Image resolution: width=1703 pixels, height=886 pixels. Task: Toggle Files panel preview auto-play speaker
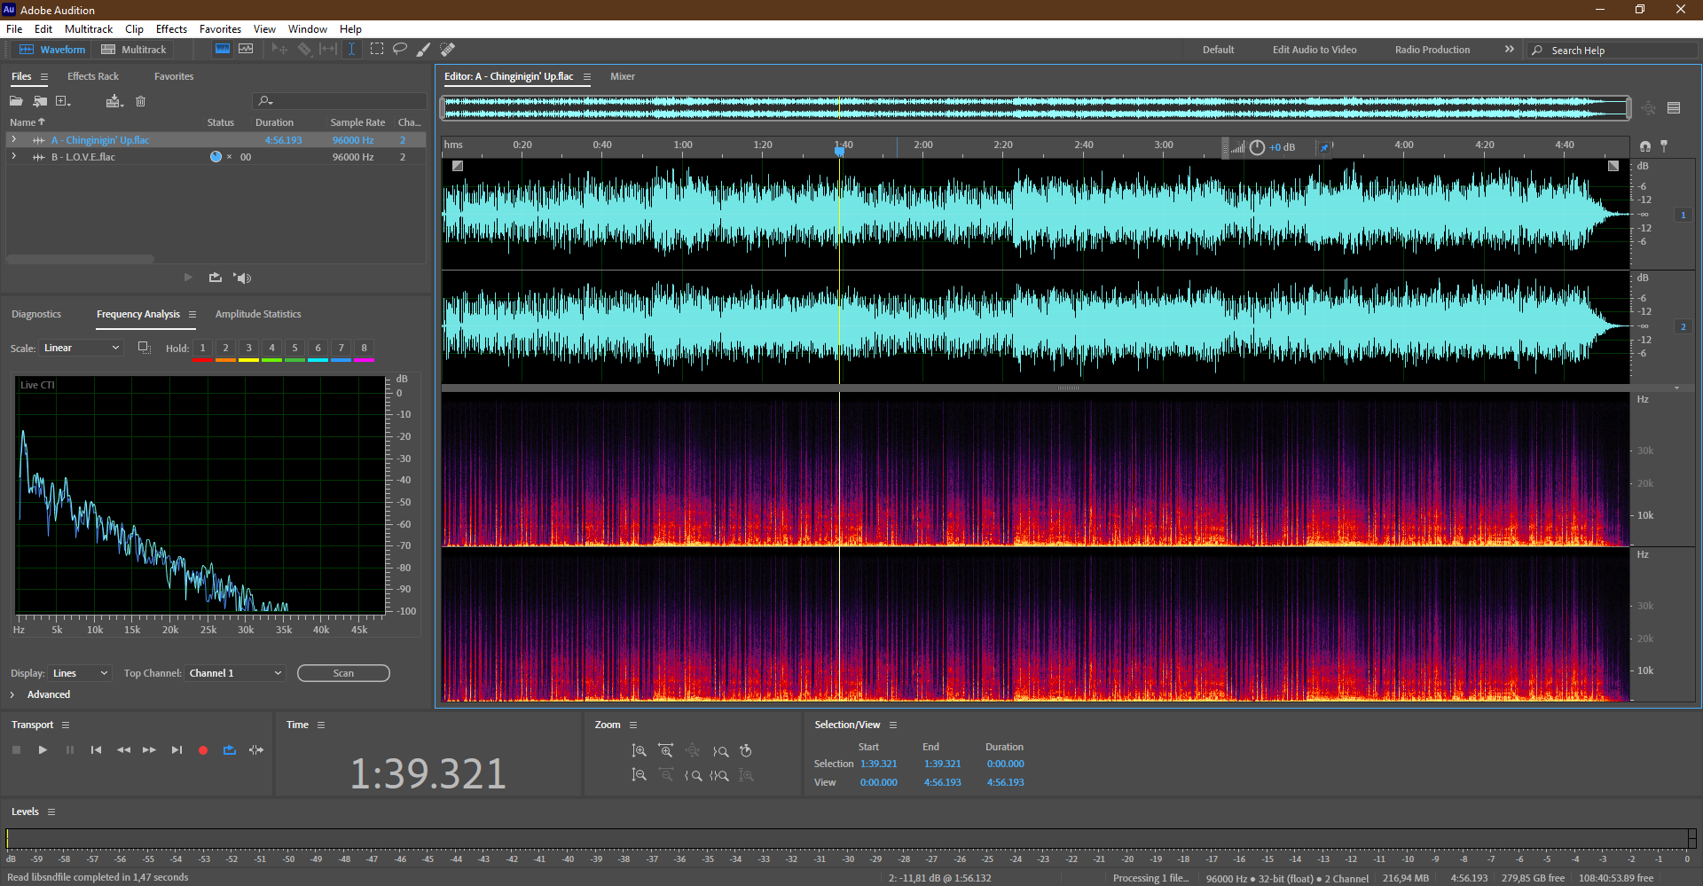pos(242,278)
